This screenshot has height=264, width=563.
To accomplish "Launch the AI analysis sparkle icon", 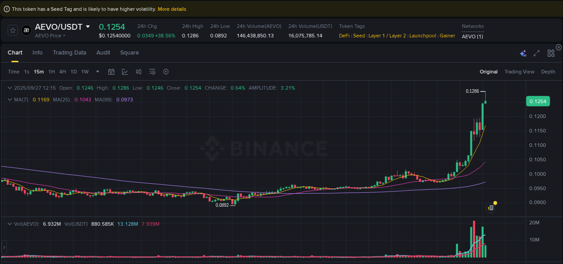I will click(x=523, y=53).
